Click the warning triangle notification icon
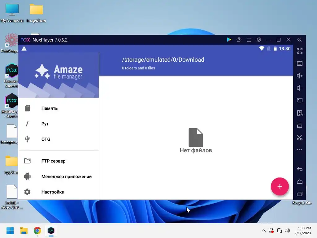 point(24,49)
